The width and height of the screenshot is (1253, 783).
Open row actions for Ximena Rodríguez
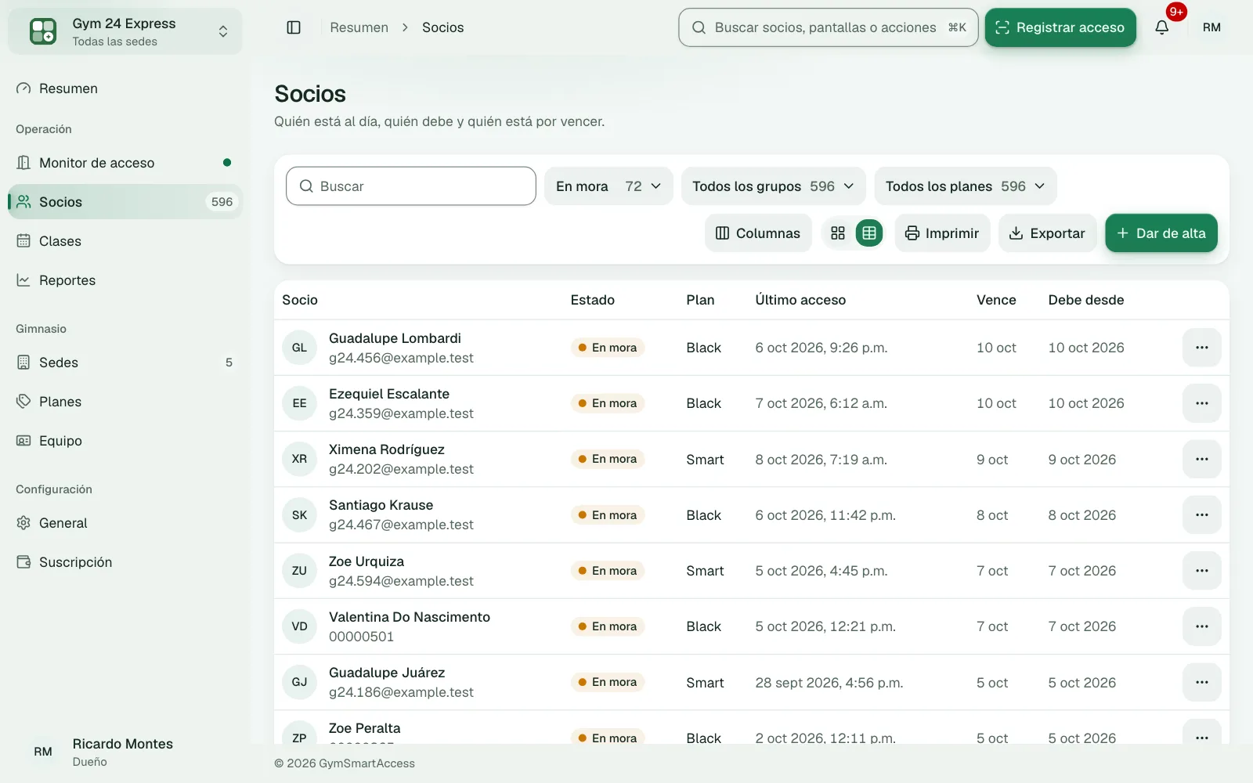tap(1202, 459)
